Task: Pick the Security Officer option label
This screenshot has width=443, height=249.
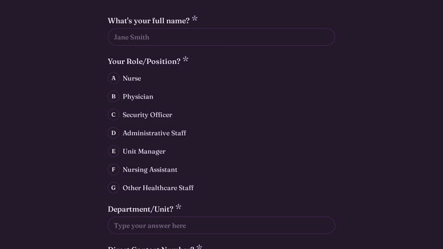Action: [x=147, y=114]
